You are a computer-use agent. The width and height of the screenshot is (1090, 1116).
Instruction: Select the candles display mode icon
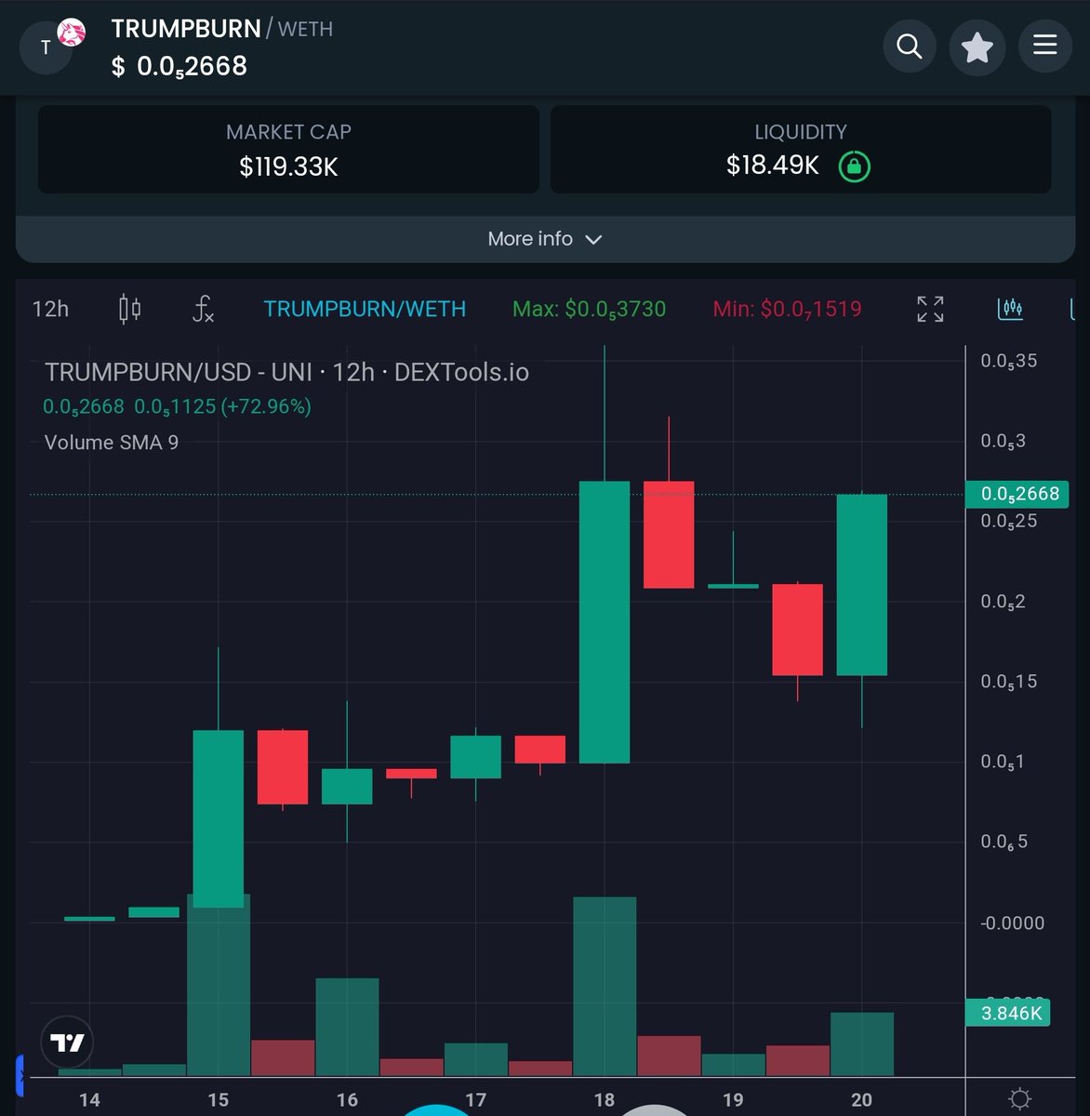(1010, 309)
